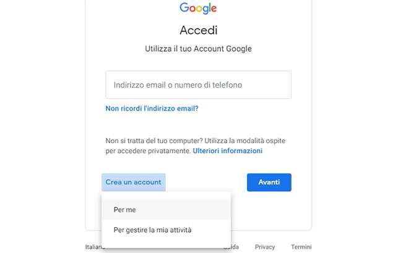This screenshot has height=253, width=396.
Task: Follow the 'Ulteriori informazioni' link
Action: click(228, 151)
